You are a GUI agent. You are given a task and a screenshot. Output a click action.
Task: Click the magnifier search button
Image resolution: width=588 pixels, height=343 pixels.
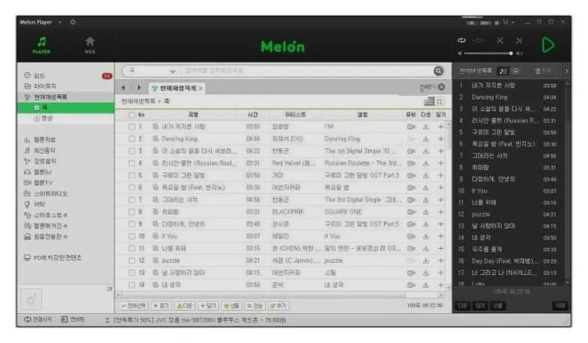pyautogui.click(x=438, y=71)
